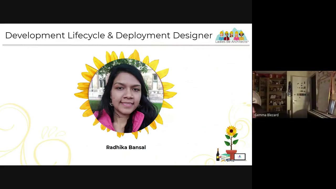Click the Ladies Be Architects logo
This screenshot has height=189, width=336.
pos(232,35)
